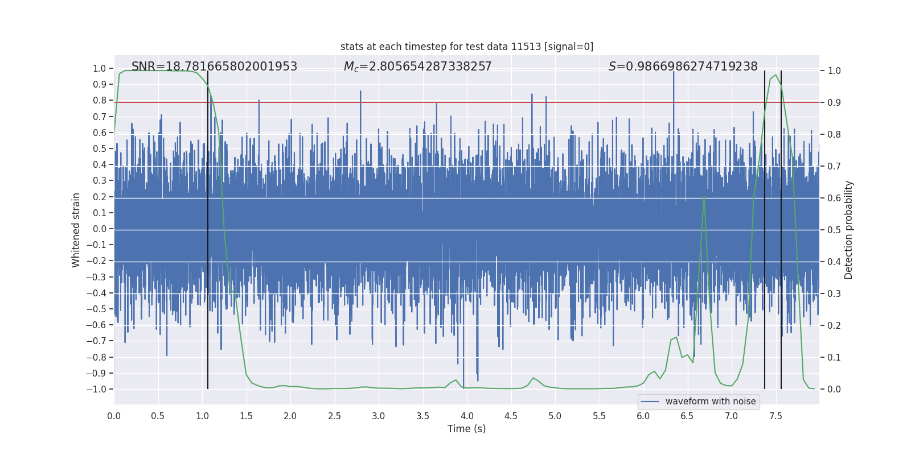The height and width of the screenshot is (455, 911).
Task: Click the 1.5 tick on the Time axis
Action: [246, 416]
